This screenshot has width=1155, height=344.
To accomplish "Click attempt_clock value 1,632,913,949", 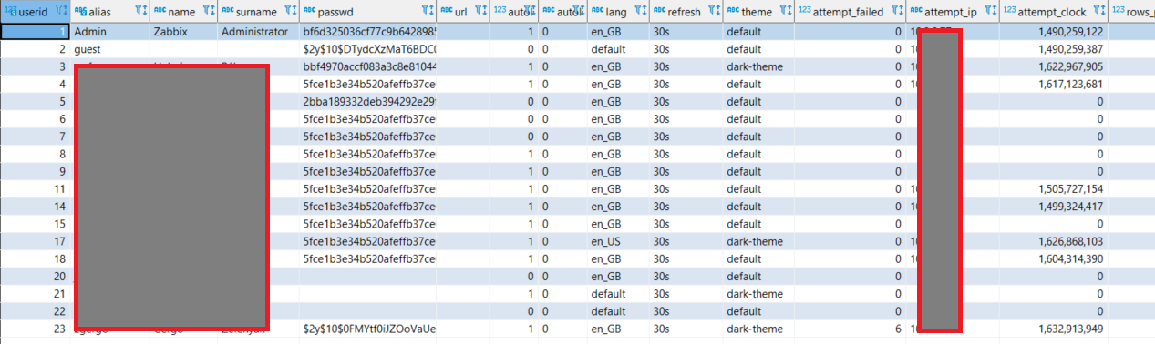I will [x=1053, y=329].
